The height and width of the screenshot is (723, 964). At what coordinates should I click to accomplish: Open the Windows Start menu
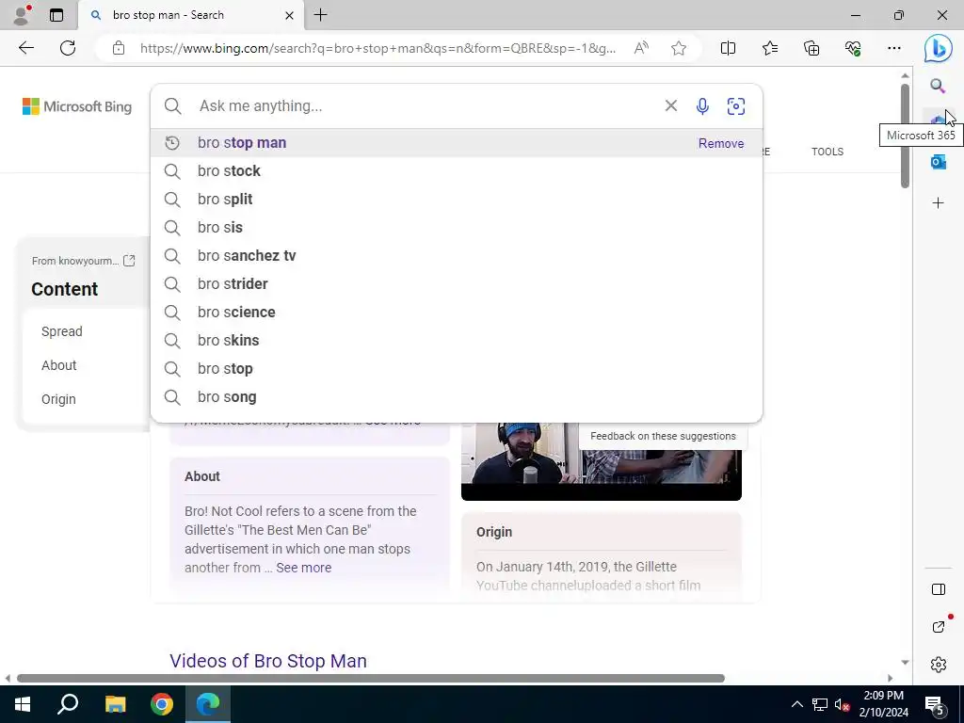[x=23, y=704]
